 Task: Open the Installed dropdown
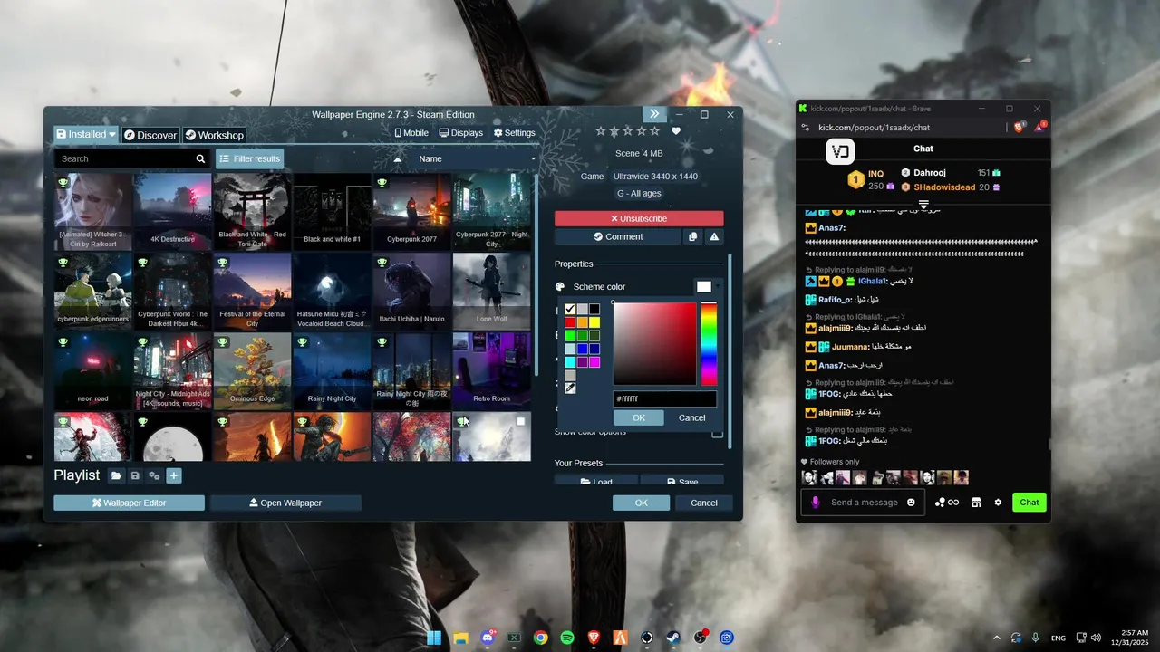pyautogui.click(x=86, y=134)
